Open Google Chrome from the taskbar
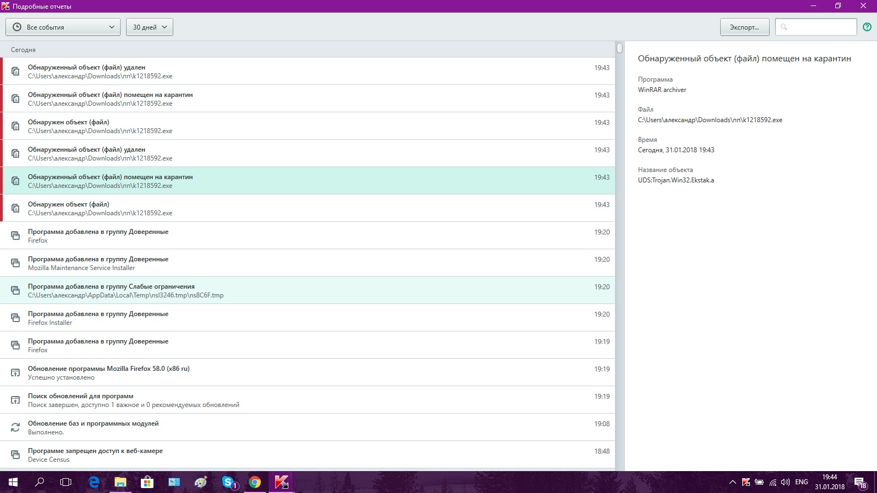 pyautogui.click(x=254, y=482)
